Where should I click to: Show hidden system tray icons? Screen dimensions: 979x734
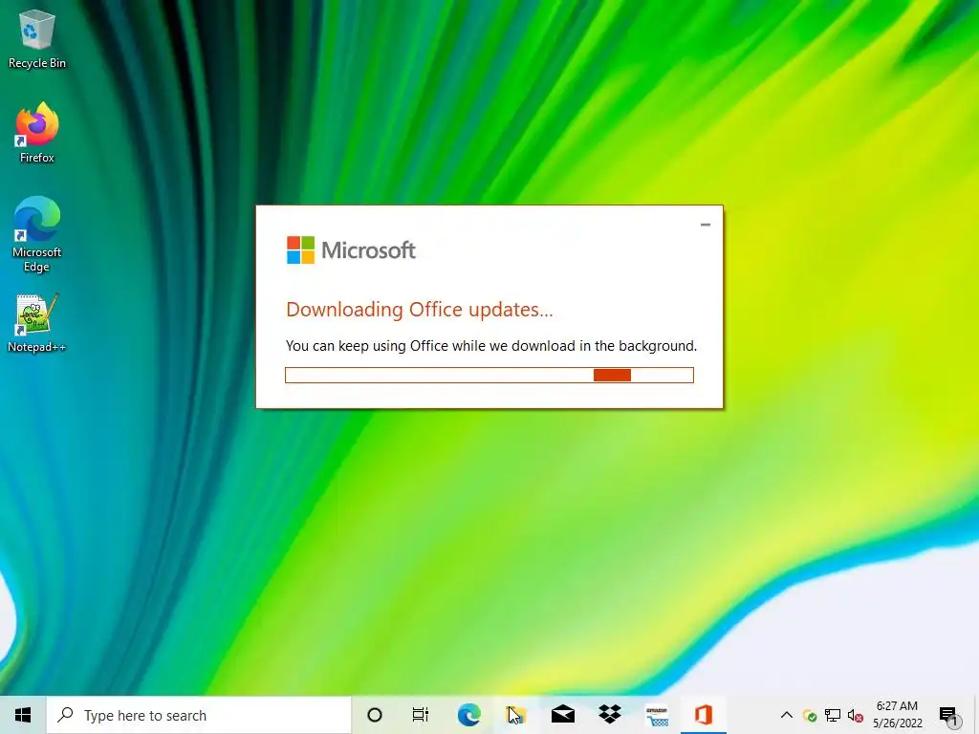[x=787, y=715]
